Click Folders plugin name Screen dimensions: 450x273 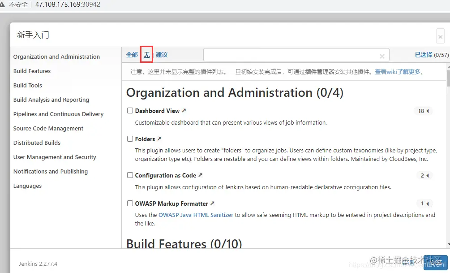click(145, 139)
